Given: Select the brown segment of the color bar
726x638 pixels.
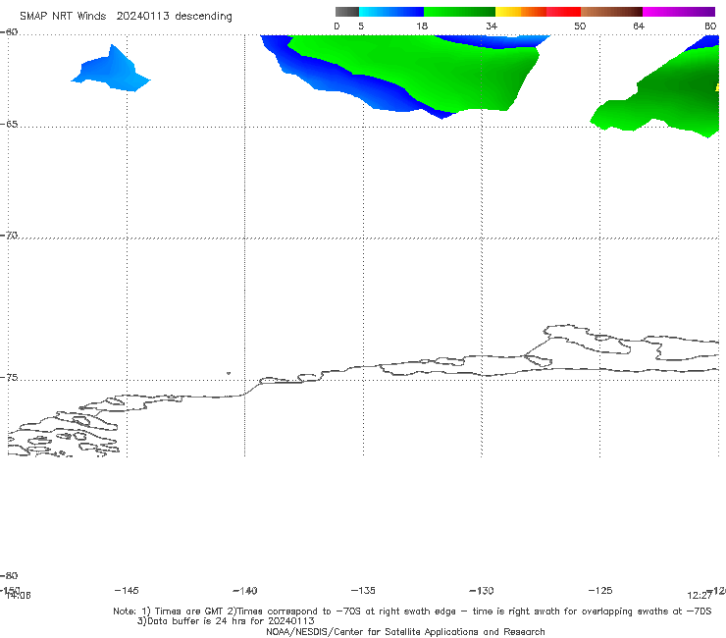Looking at the screenshot, I should pos(611,12).
